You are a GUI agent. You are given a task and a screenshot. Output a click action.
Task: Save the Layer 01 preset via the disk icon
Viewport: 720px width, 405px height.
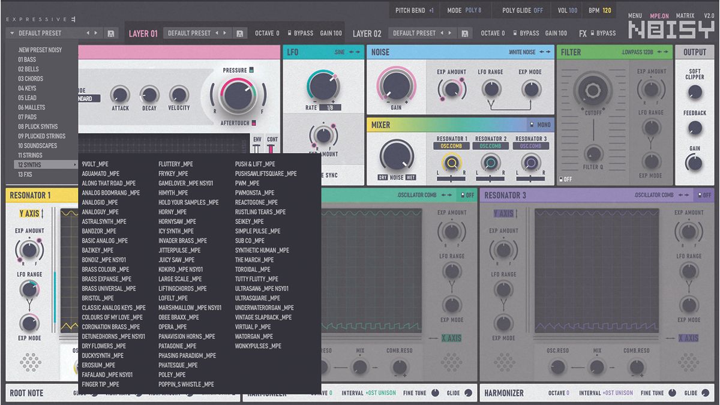pos(241,32)
